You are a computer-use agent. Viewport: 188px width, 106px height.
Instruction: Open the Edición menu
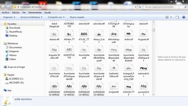(x=16, y=12)
